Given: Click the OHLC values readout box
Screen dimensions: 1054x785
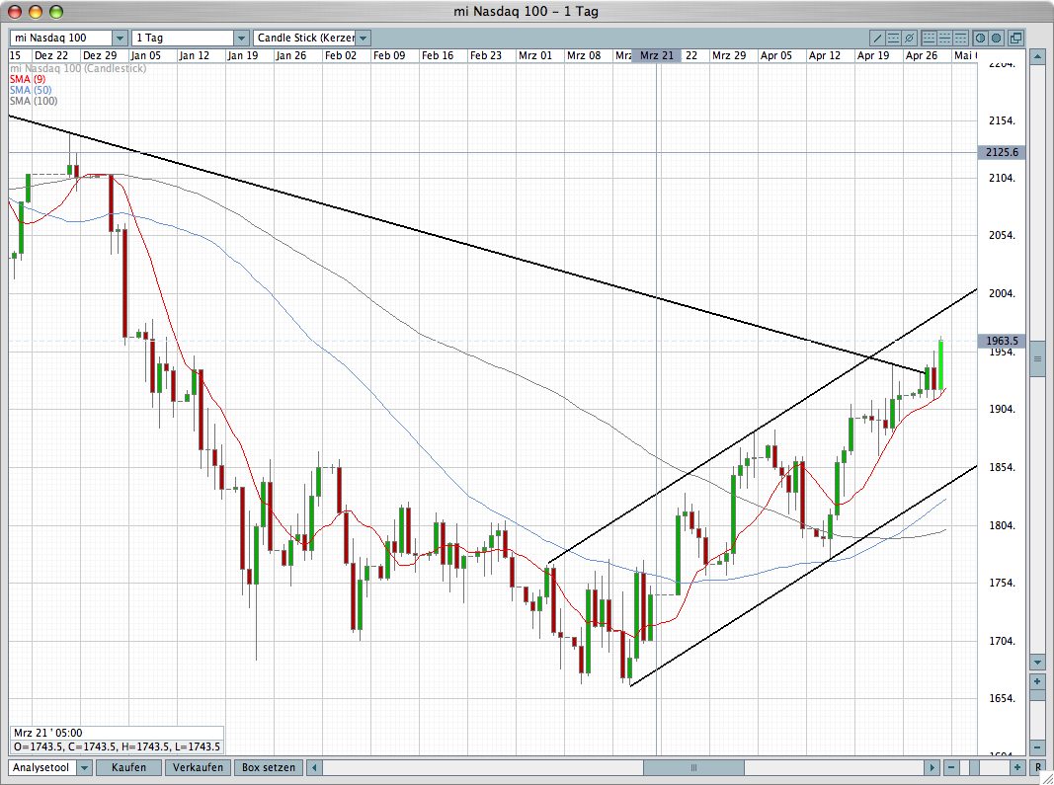Looking at the screenshot, I should [117, 746].
